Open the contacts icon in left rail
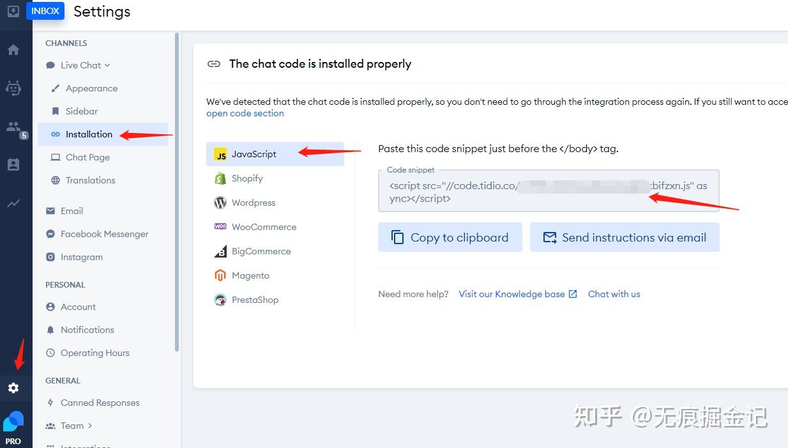788x448 pixels. coord(13,164)
